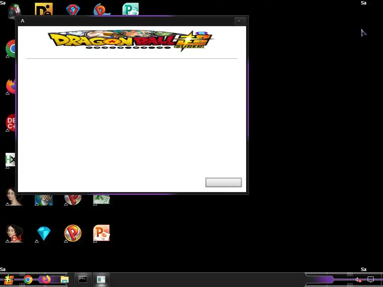
Task: Select the red swirl P desktop icon
Action: pyautogui.click(x=102, y=9)
